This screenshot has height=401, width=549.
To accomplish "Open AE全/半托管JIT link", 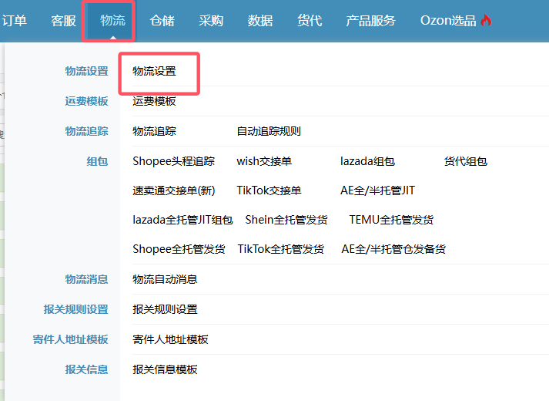I will coord(377,190).
